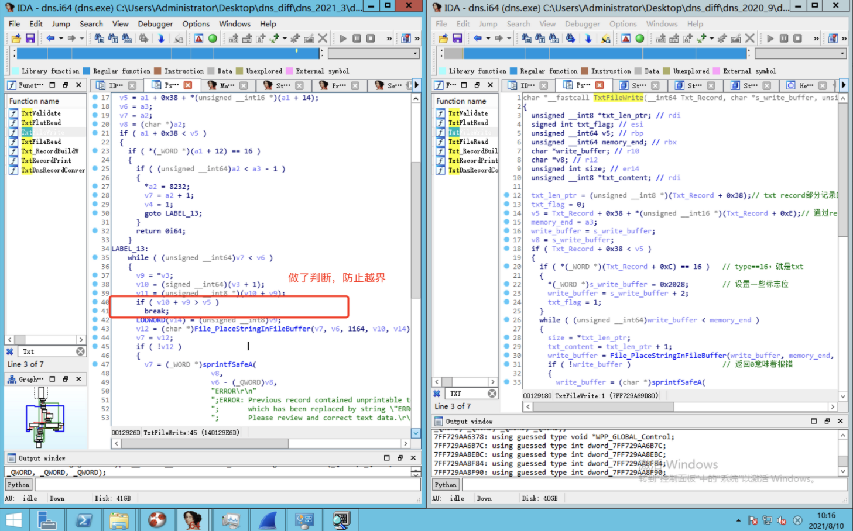Viewport: 853px width, 531px height.
Task: Expand left IDA toolbar overflow chevron
Action: click(389, 39)
